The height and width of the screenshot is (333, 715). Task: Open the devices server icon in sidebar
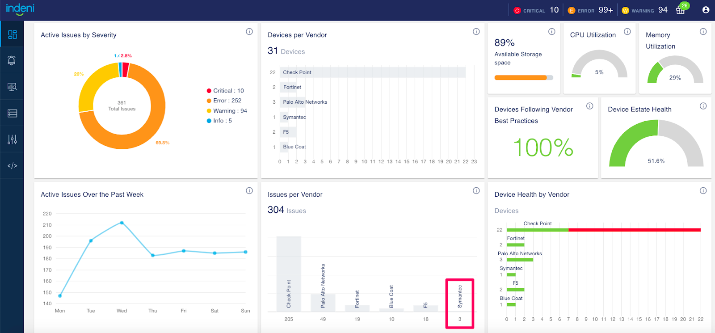(12, 114)
